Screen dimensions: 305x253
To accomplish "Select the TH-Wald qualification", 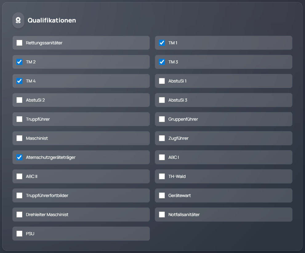I will [x=162, y=176].
